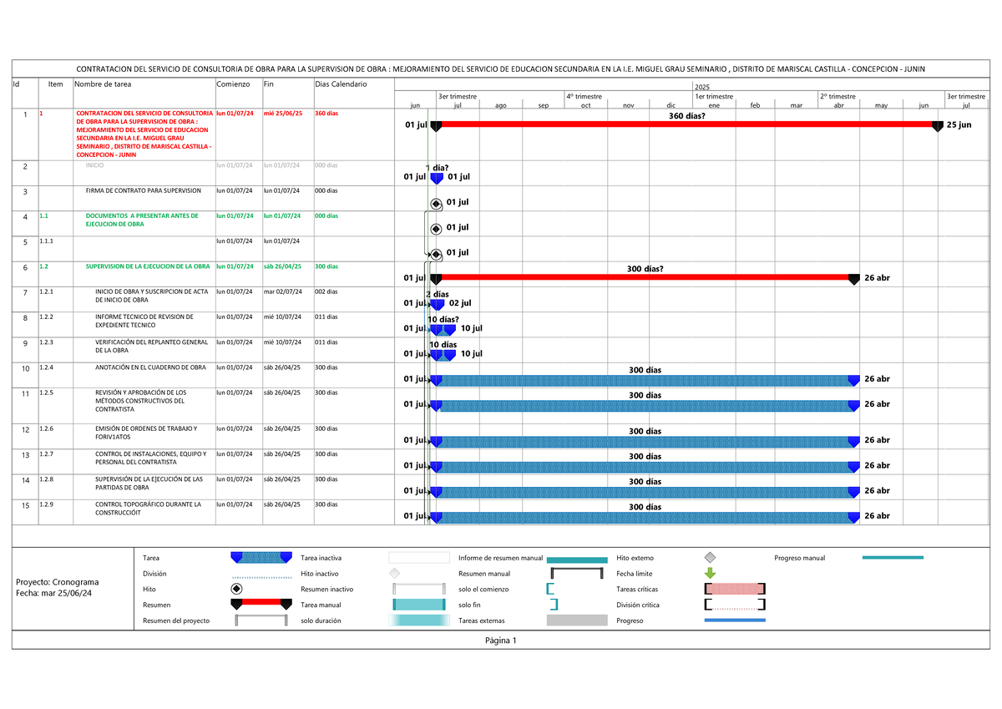Viewport: 1002px width, 709px height.
Task: Click the 'Proyecto: Cronograma' label
Action: pyautogui.click(x=57, y=582)
